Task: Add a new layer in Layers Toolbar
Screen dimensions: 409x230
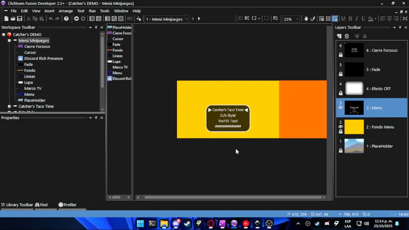Action: (x=339, y=36)
